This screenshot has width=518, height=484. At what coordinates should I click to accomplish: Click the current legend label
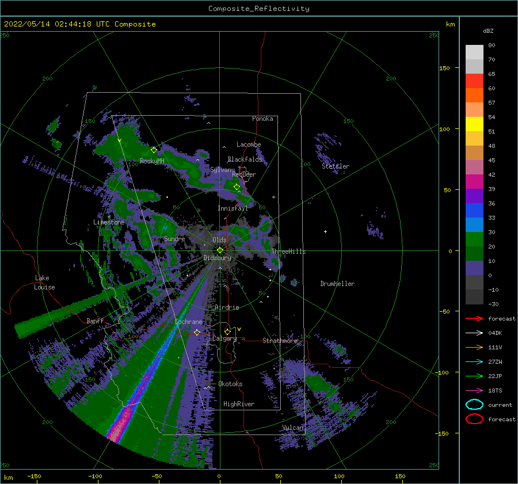(x=500, y=405)
